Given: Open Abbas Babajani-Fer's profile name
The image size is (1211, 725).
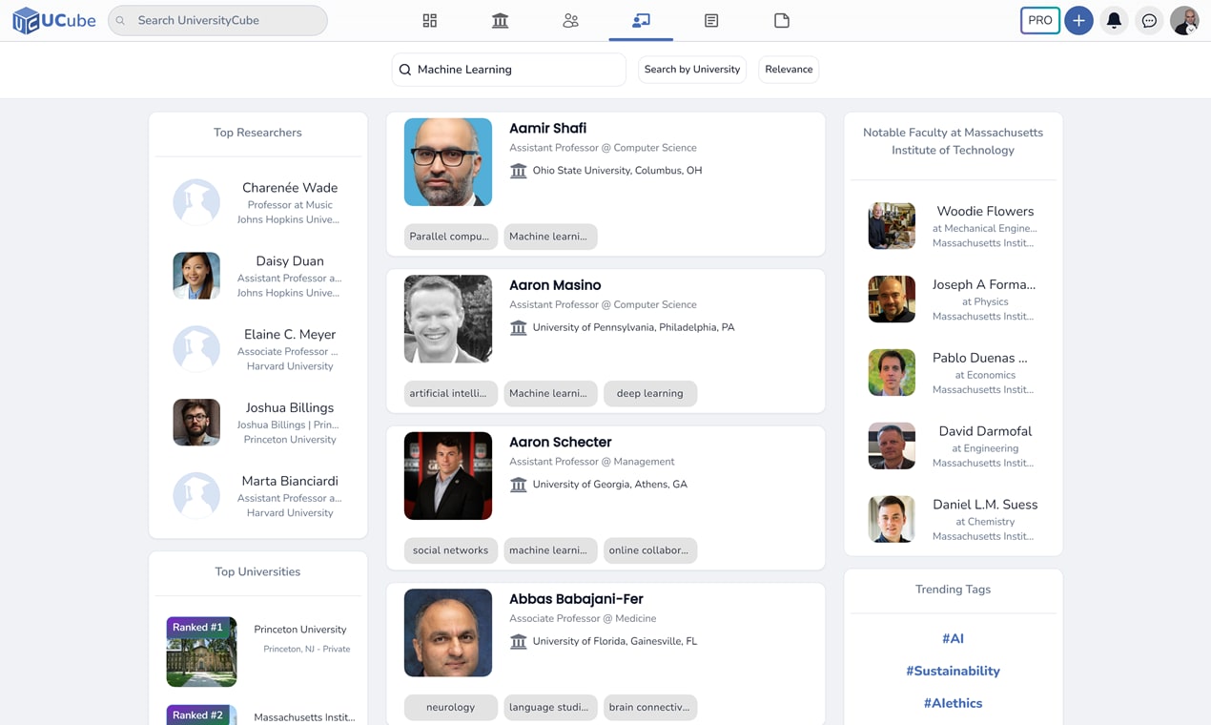Looking at the screenshot, I should point(576,599).
